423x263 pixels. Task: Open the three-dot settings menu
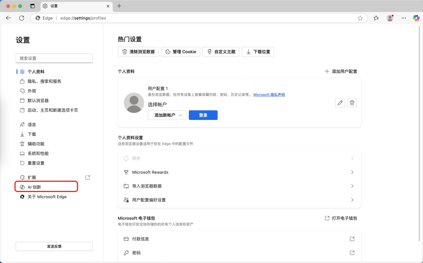[x=404, y=18]
